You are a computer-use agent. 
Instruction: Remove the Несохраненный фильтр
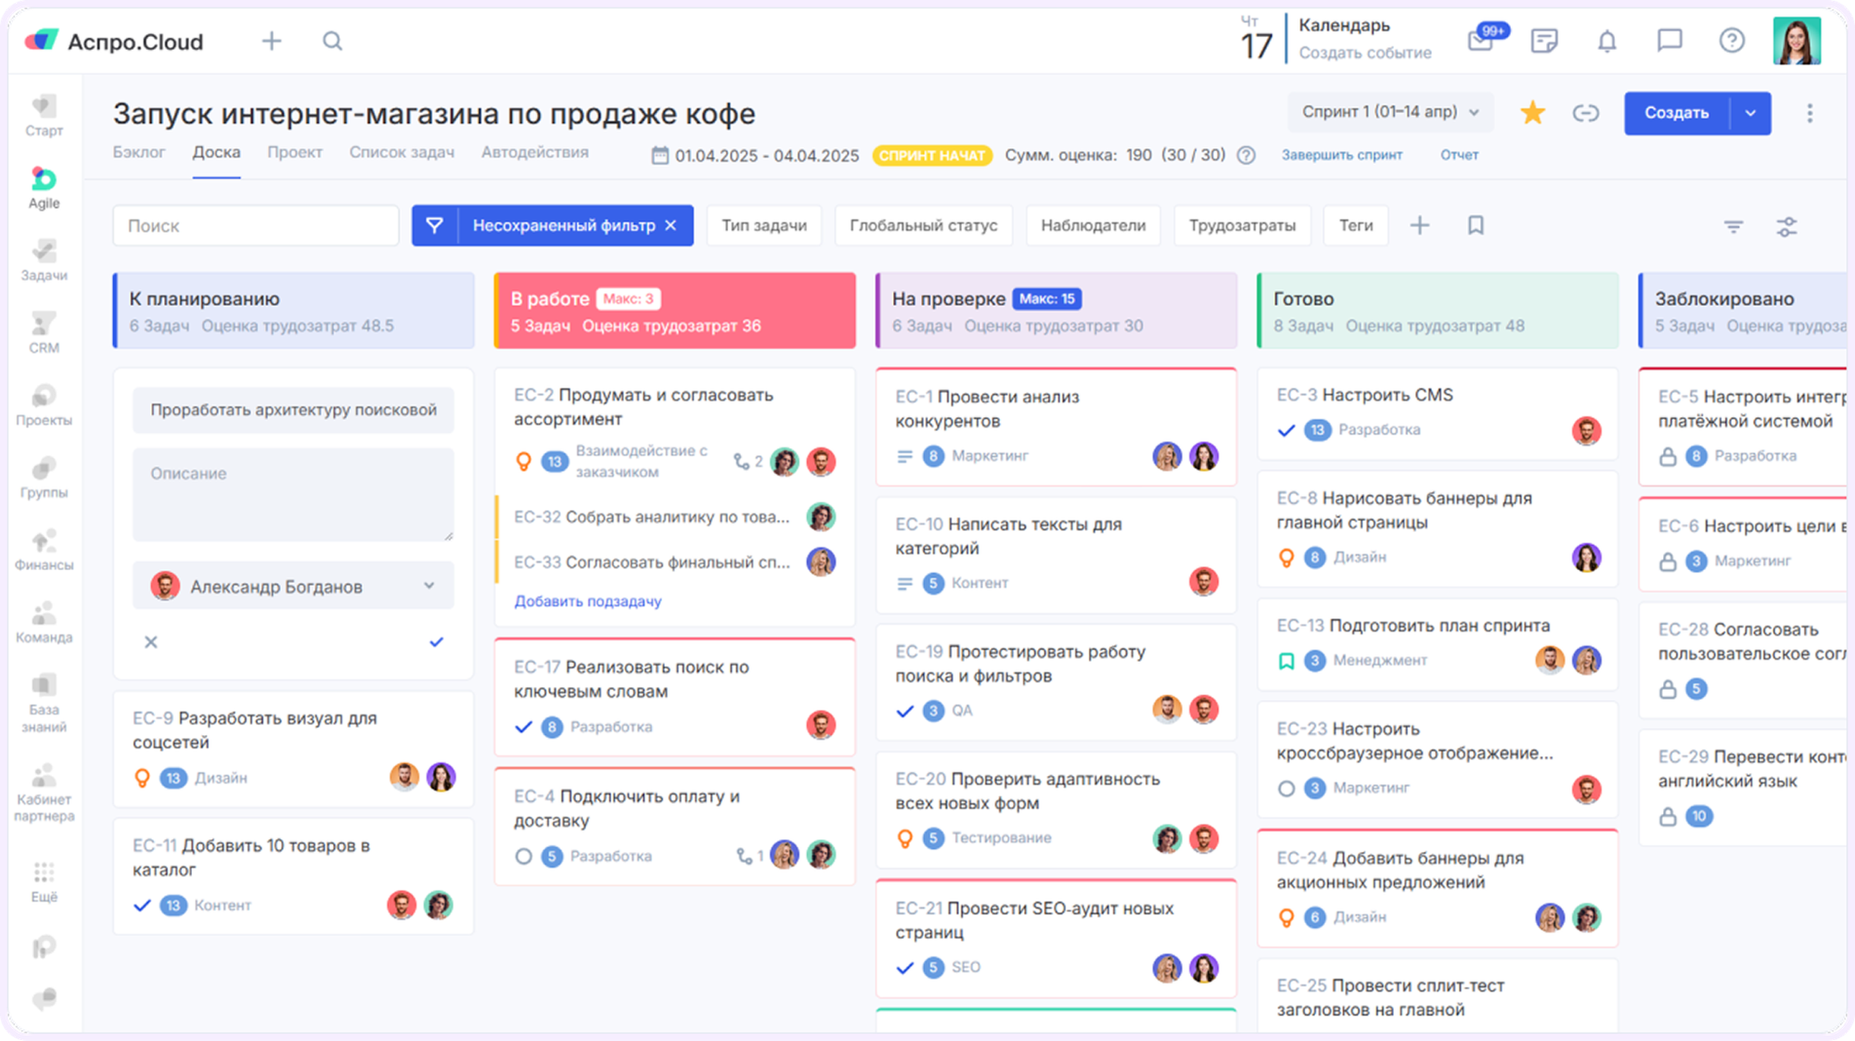[x=671, y=225]
